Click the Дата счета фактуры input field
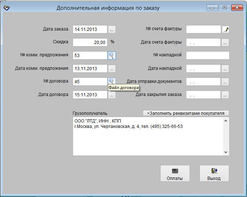Viewport: 247px width, 197px height. 203,43
